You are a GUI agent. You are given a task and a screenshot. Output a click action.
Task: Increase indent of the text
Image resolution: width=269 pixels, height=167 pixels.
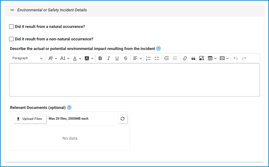click(x=167, y=58)
